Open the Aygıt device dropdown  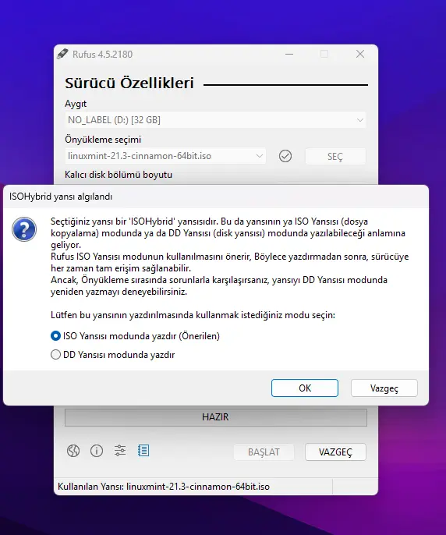216,120
